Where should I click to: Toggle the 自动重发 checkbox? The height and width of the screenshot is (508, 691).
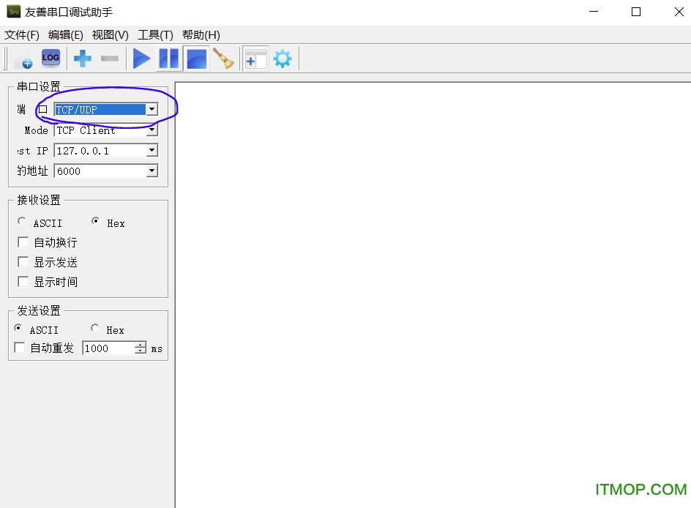point(20,348)
